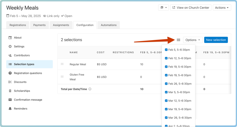Open Discounts in the sidebar
The image size is (237, 127).
(x=29, y=82)
